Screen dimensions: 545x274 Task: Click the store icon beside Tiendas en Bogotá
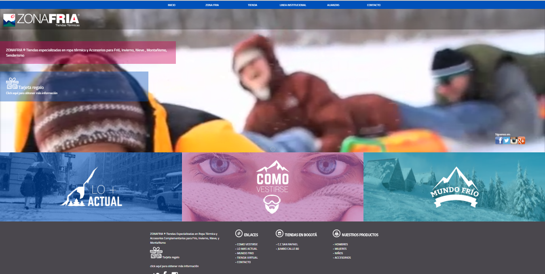[279, 234]
